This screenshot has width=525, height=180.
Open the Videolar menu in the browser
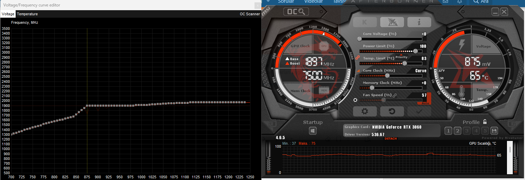tap(313, 2)
